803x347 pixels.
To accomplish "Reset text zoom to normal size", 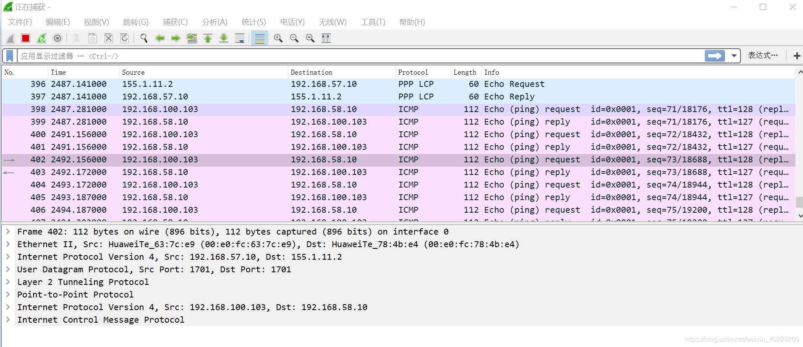I will pyautogui.click(x=310, y=39).
